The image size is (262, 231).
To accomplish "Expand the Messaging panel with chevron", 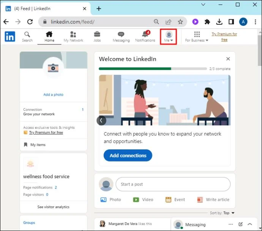I will click(250, 224).
